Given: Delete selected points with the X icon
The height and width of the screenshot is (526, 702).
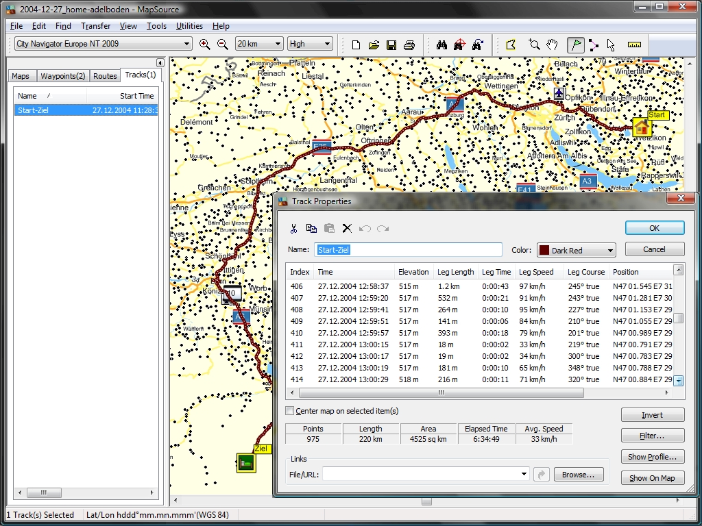Looking at the screenshot, I should [347, 228].
